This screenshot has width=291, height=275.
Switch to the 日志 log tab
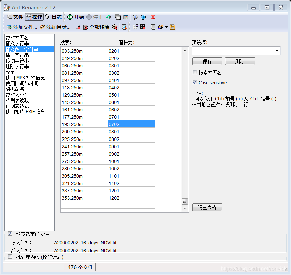(54, 17)
